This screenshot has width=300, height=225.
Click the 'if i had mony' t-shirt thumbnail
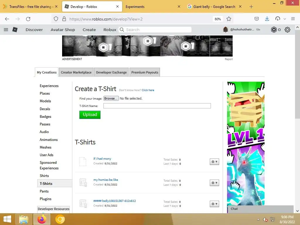(x=83, y=161)
